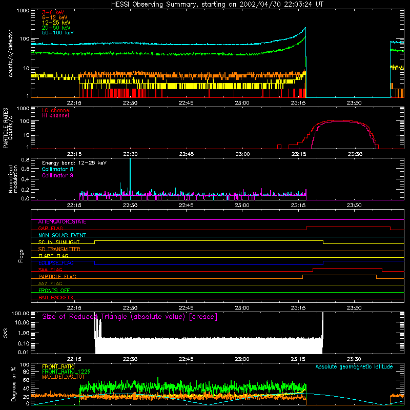Click the A4Z_FLAG label
This screenshot has height=410, width=410.
[50, 284]
